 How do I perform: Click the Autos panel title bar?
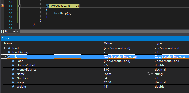(x=94, y=38)
